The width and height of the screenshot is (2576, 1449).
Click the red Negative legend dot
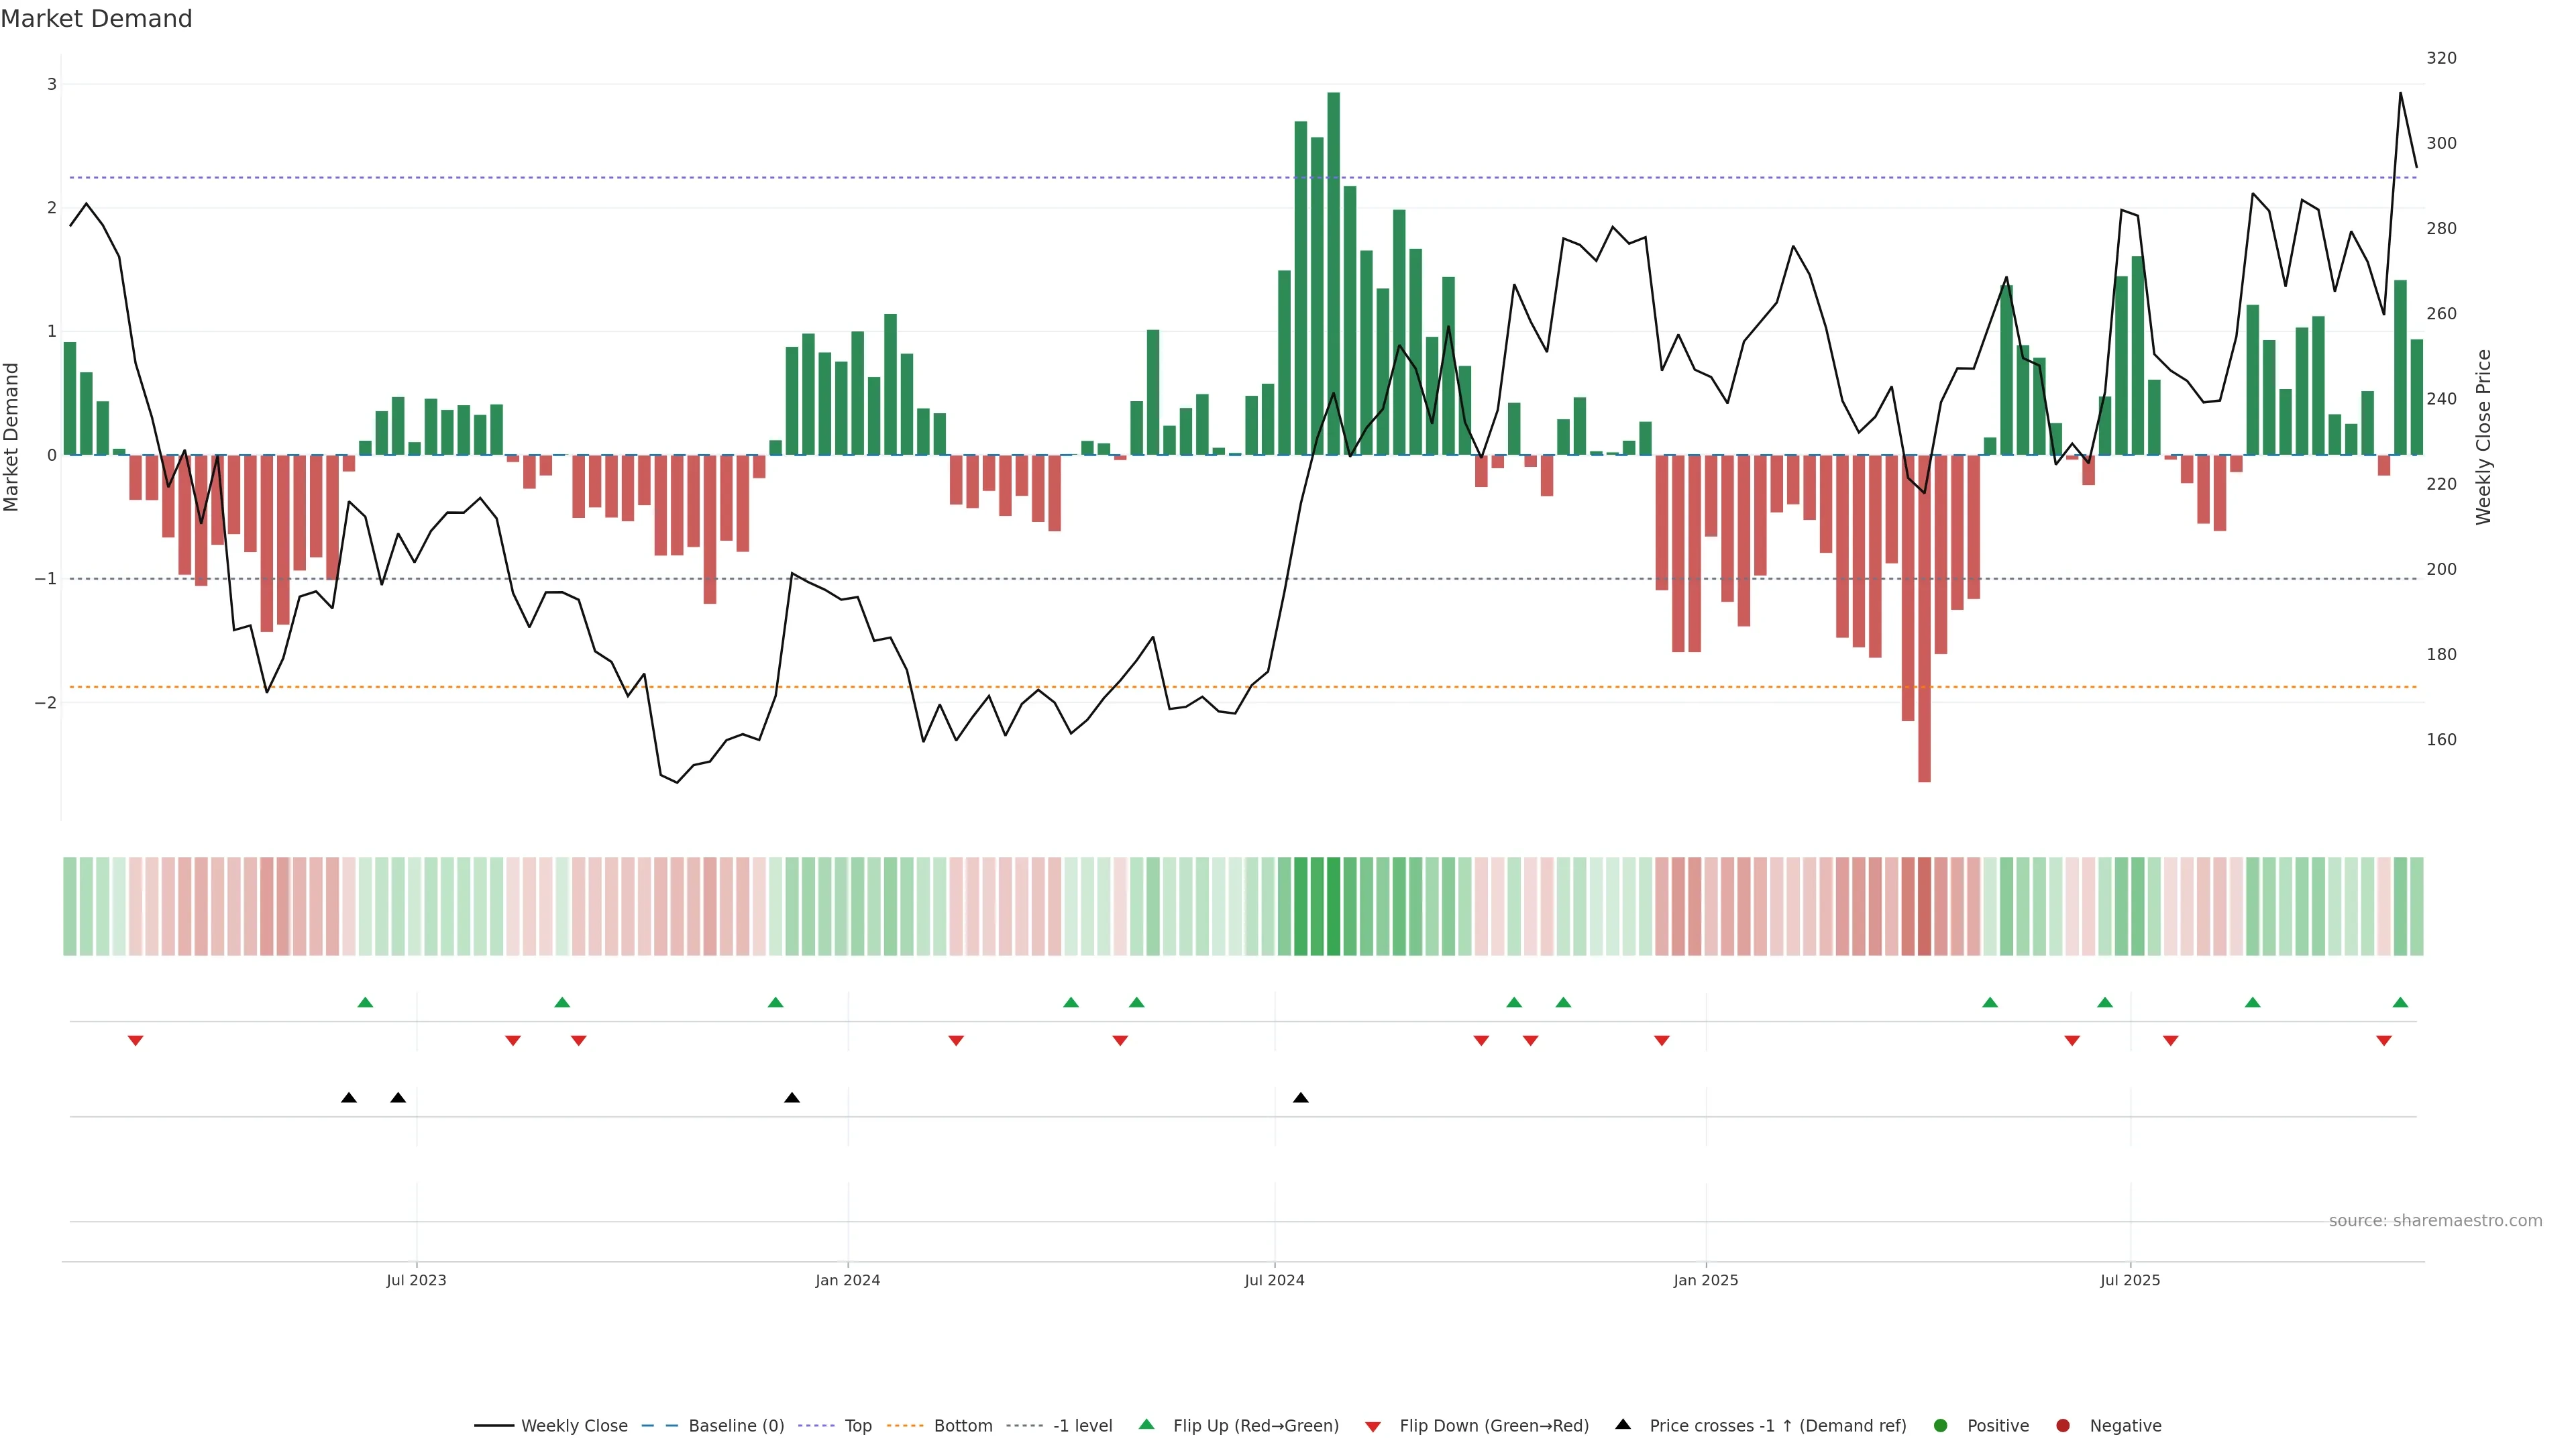tap(2063, 1426)
